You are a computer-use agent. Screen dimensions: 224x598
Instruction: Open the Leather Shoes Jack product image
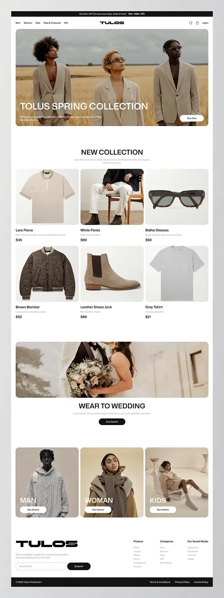pos(112,274)
